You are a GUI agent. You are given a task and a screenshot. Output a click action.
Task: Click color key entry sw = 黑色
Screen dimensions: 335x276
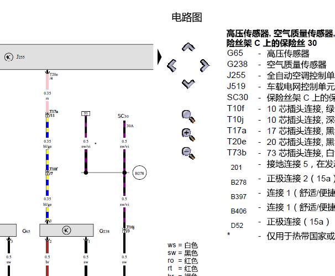(x=182, y=253)
